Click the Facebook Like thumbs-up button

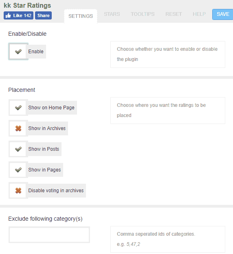18,15
